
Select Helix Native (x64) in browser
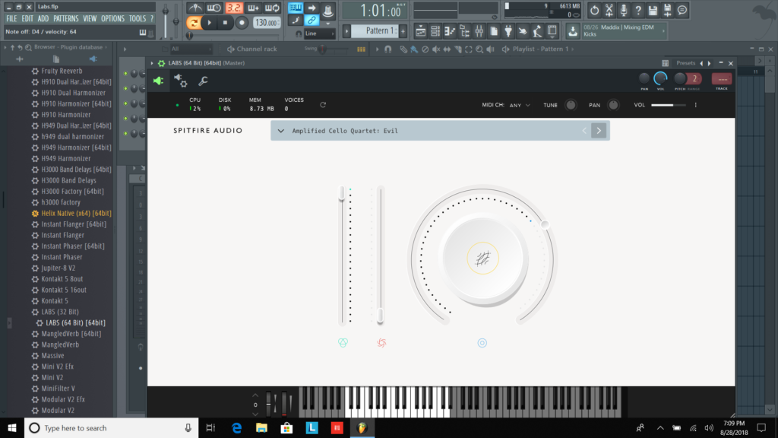(x=76, y=213)
